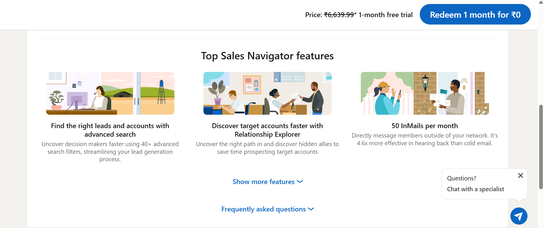The height and width of the screenshot is (228, 544).
Task: Click the Questions? popup title
Action: (461, 178)
